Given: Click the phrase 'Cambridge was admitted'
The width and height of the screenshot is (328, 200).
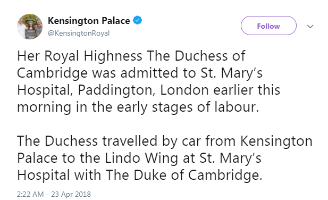Looking at the screenshot, I should click(98, 73).
